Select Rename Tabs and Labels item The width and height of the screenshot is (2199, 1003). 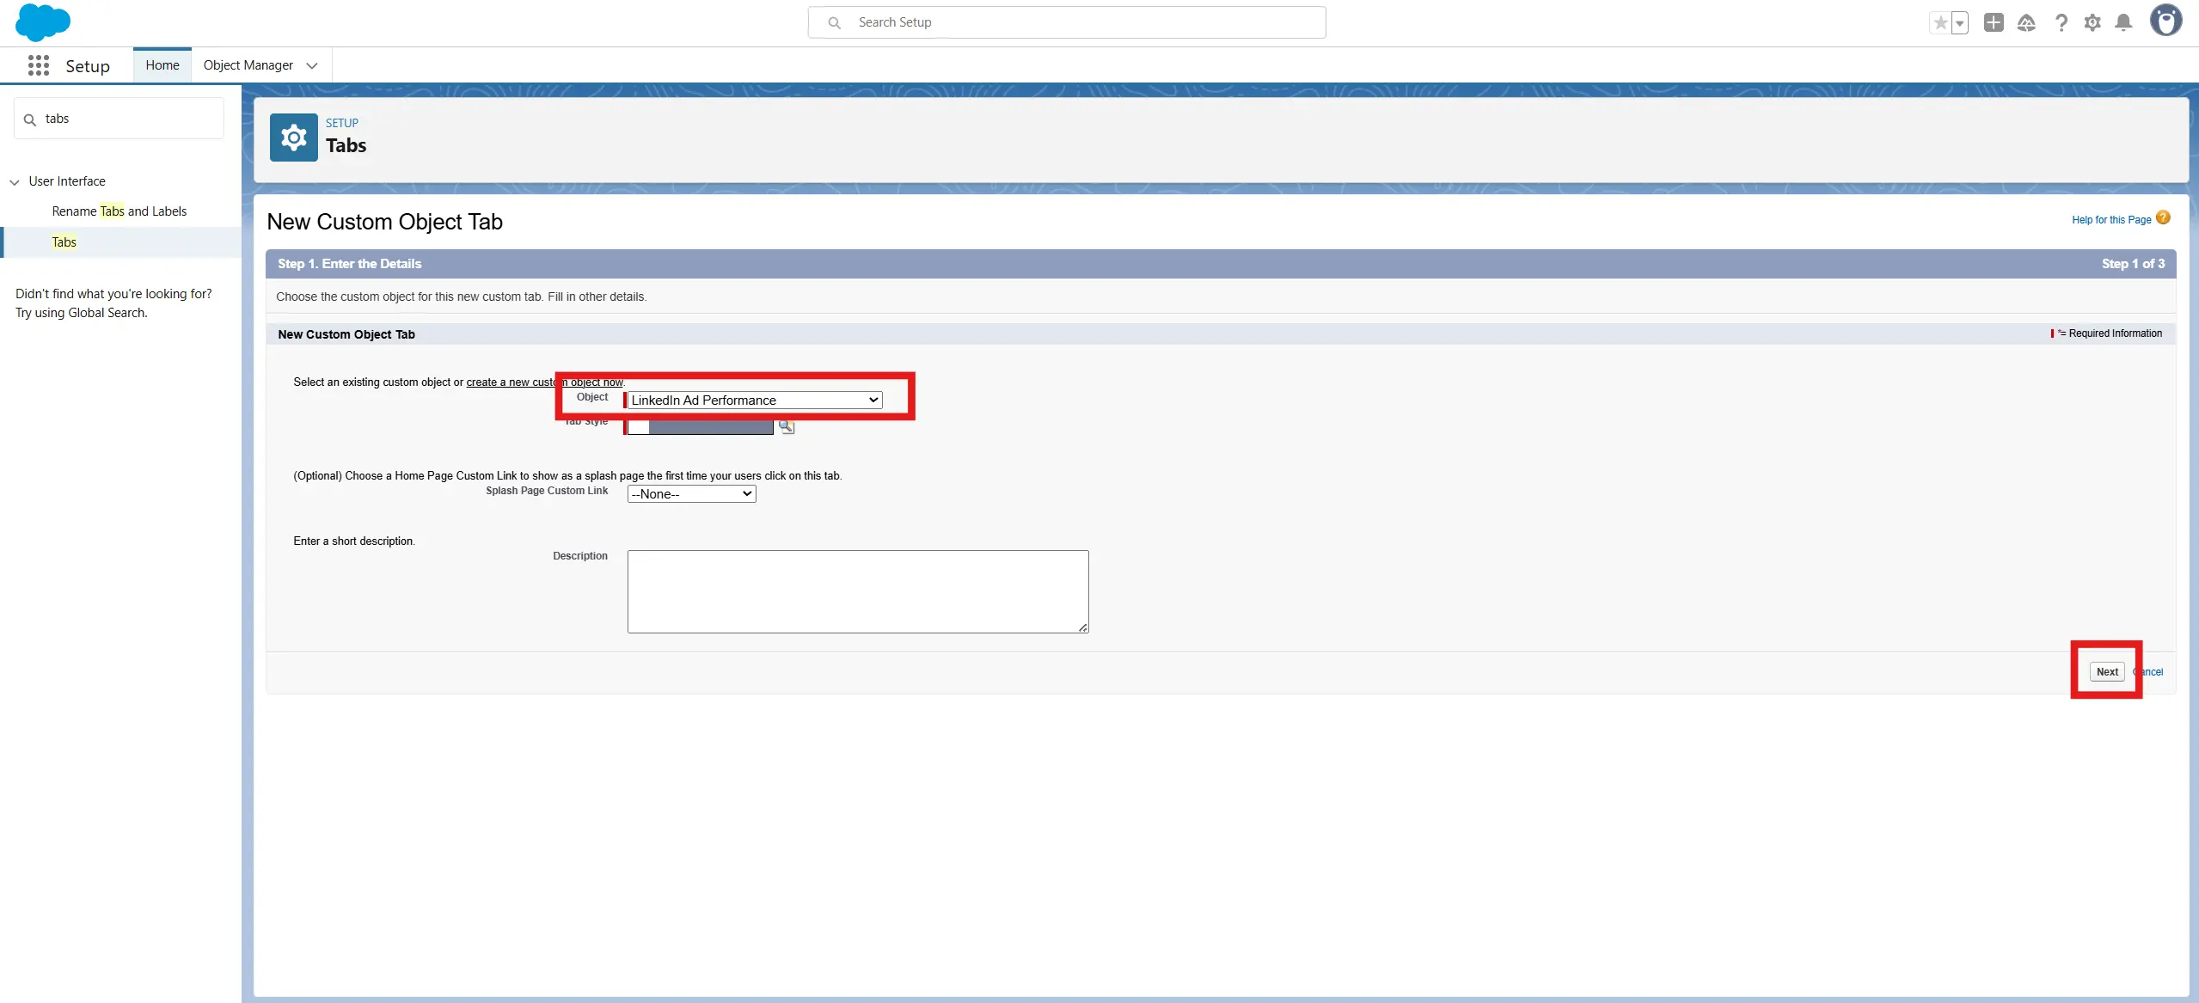[119, 211]
